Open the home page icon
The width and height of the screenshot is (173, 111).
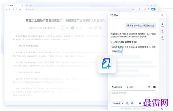(20, 9)
